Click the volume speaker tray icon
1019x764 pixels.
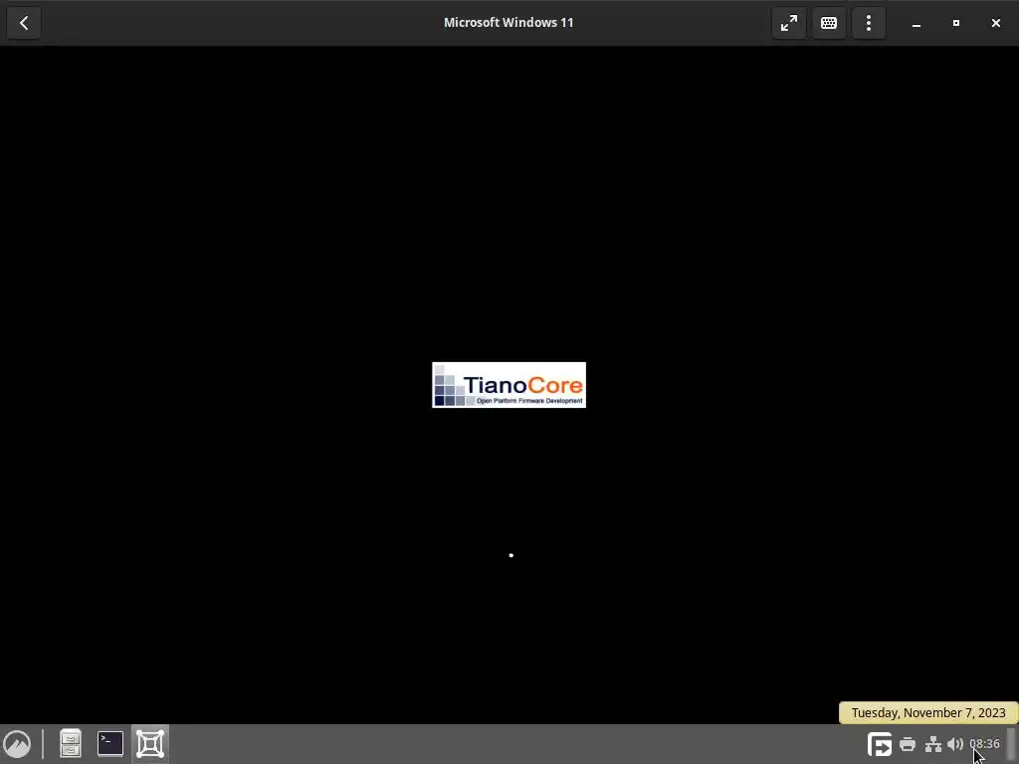pos(954,744)
